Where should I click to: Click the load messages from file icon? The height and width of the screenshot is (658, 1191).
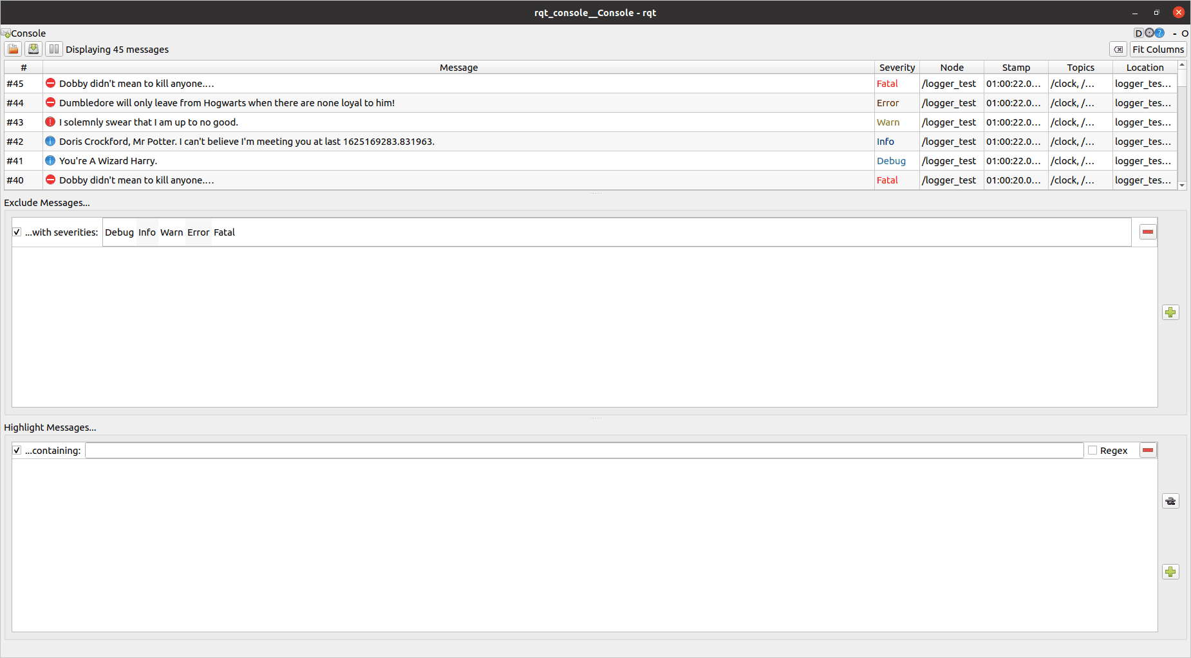point(13,50)
